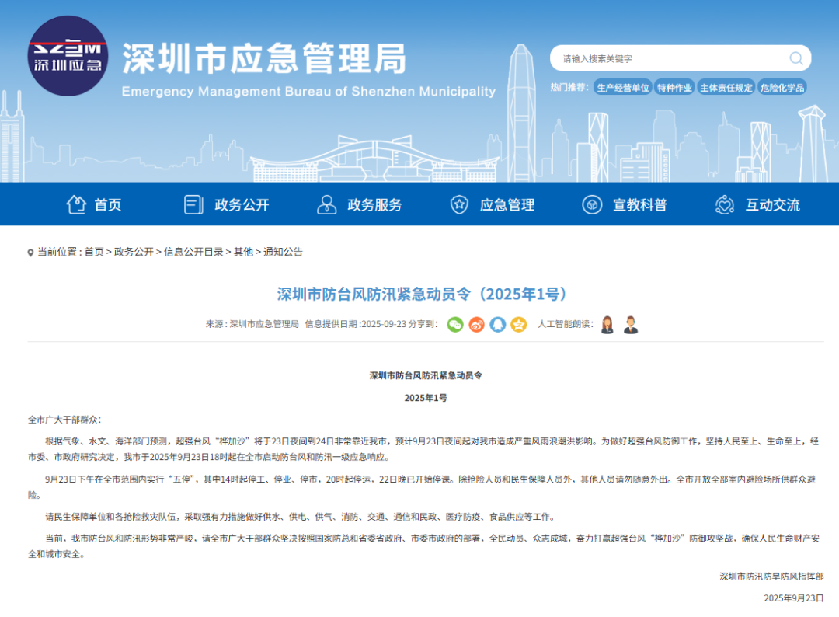Select the female AI voice reading avatar
The width and height of the screenshot is (839, 617).
[607, 324]
